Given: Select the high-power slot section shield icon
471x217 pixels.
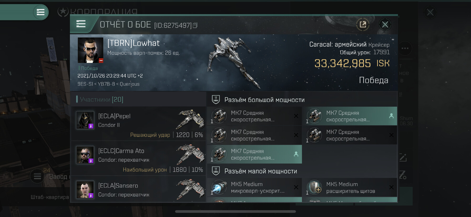Looking at the screenshot, I should pos(216,100).
